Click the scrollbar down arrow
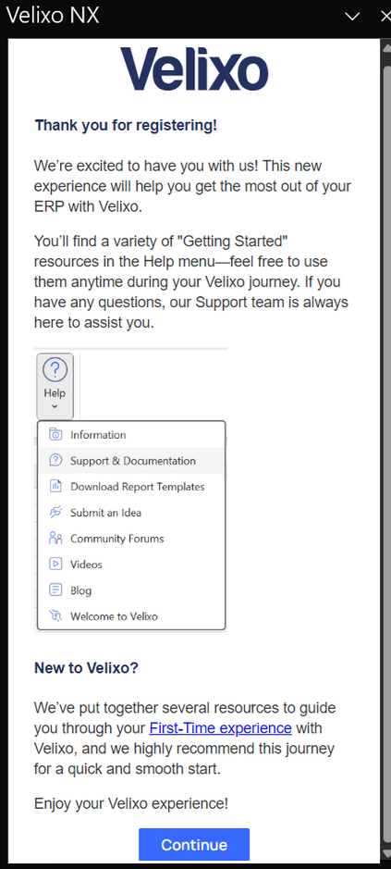 [386, 852]
